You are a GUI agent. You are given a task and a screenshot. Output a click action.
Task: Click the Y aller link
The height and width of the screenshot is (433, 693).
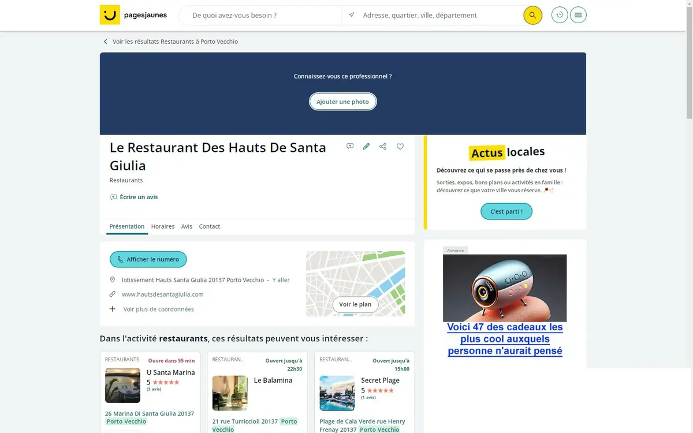point(281,280)
